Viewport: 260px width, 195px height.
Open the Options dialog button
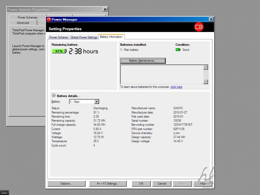66,183
